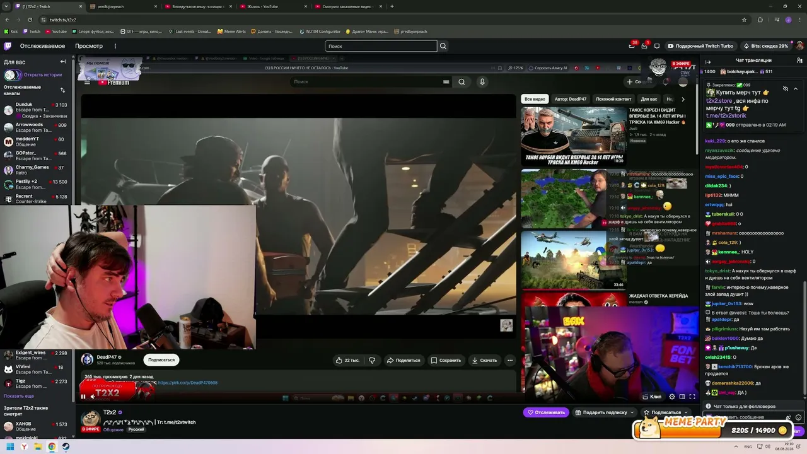Open the T2x2 streamer name link

pyautogui.click(x=110, y=412)
